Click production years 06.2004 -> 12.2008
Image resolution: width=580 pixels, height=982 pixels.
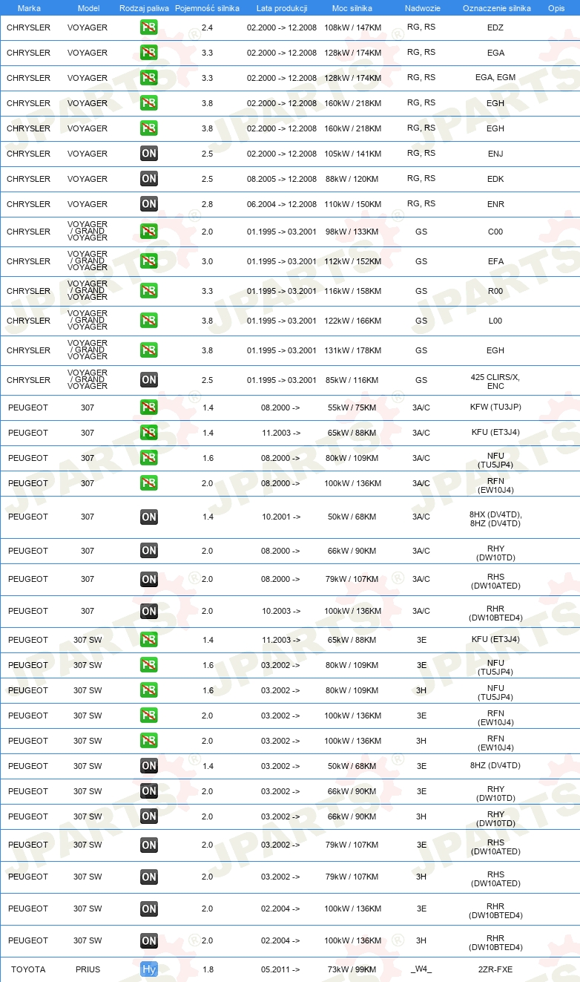point(282,204)
